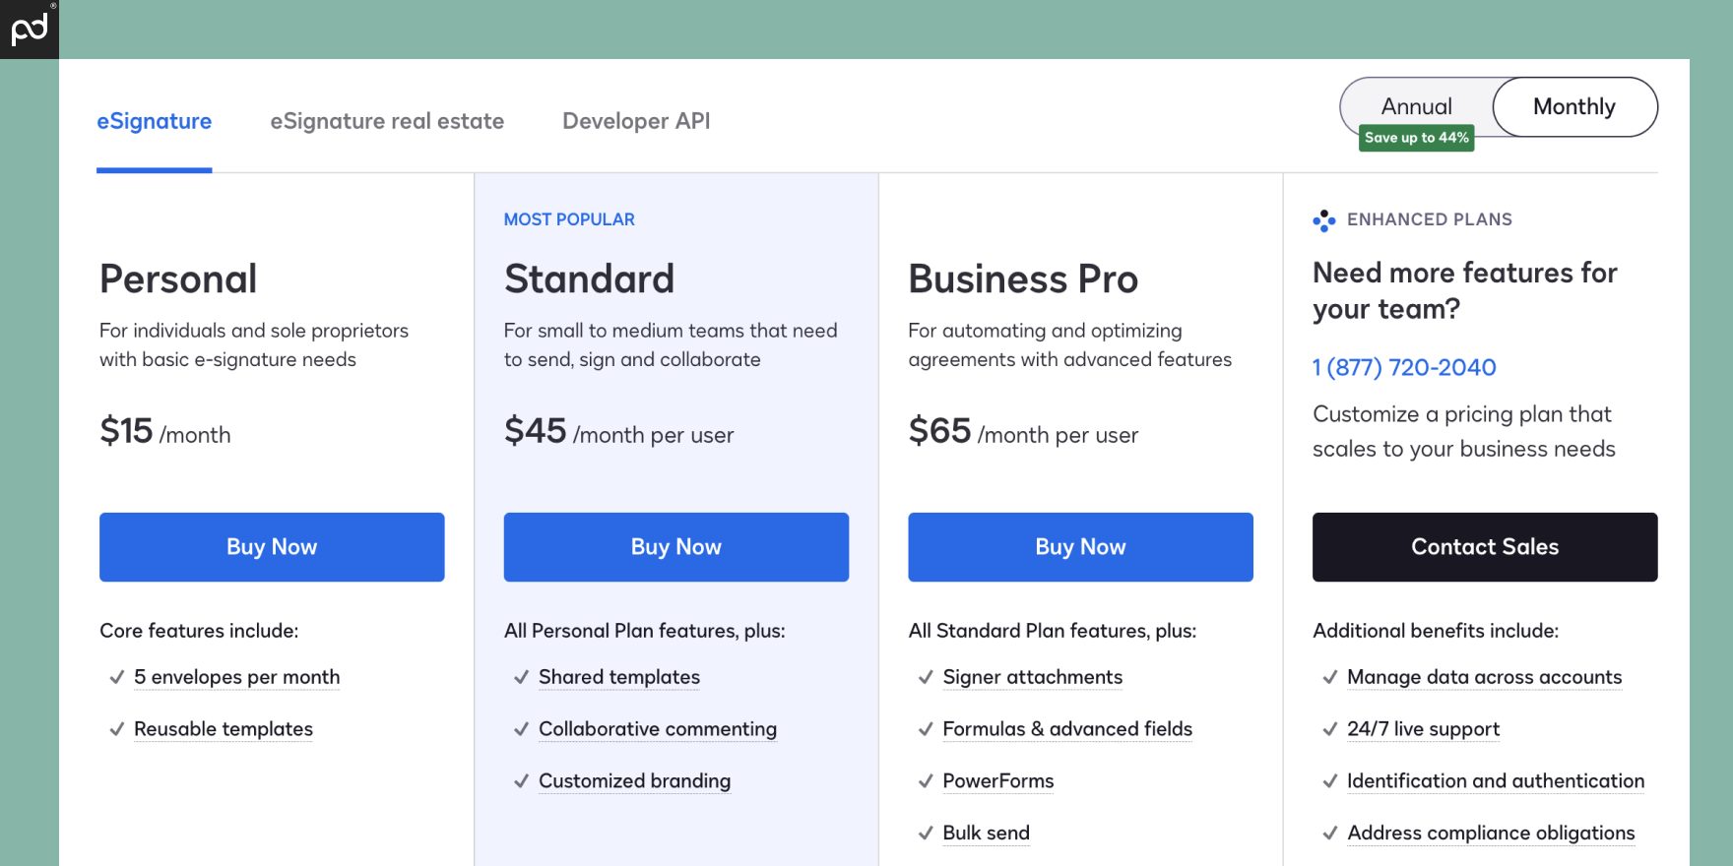The height and width of the screenshot is (866, 1733).
Task: Open the Reusable templates feature details
Action: coord(224,729)
